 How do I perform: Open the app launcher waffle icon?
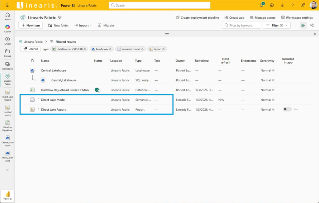tap(7, 5)
